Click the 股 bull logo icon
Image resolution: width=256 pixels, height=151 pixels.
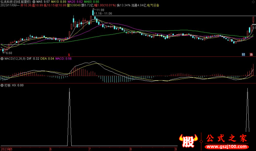pos(188,140)
